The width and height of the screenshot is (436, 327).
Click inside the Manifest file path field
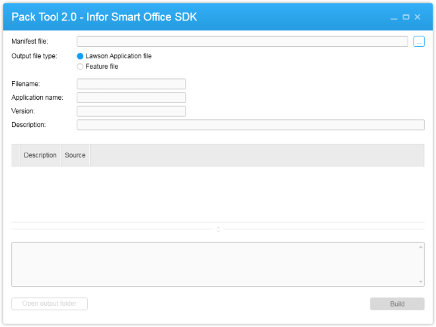coord(242,42)
